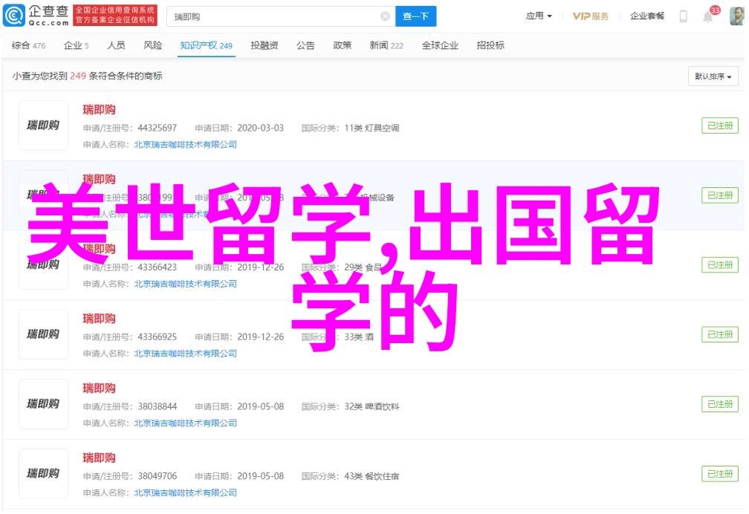Open the mobile phone app icon
The height and width of the screenshot is (514, 749).
point(684,16)
